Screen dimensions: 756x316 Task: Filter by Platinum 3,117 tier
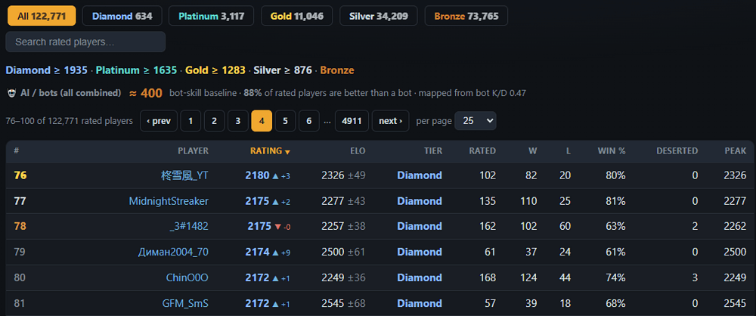click(x=212, y=16)
